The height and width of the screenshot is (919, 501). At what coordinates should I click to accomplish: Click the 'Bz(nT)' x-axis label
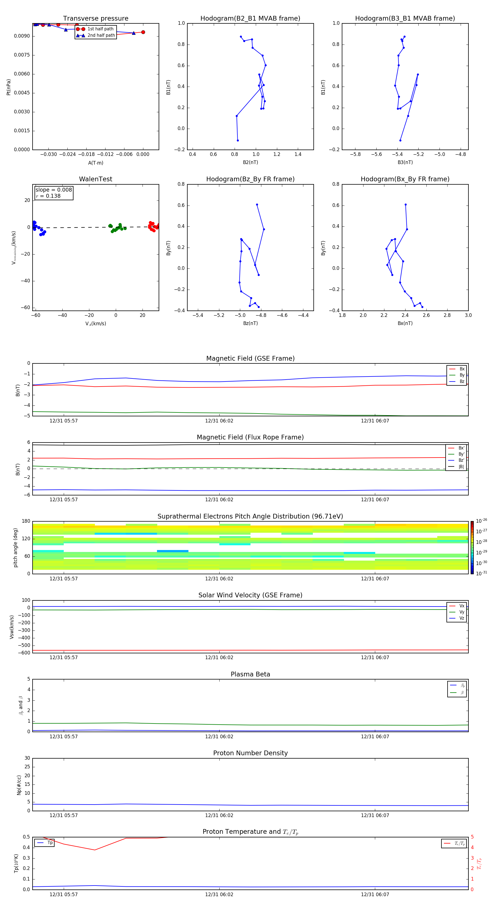point(250,323)
